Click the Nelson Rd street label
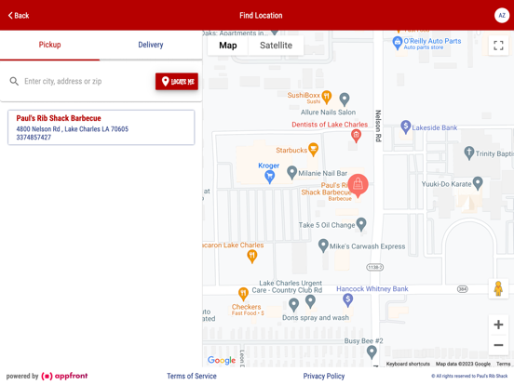Screen dimensions: 514x385 coord(378,126)
